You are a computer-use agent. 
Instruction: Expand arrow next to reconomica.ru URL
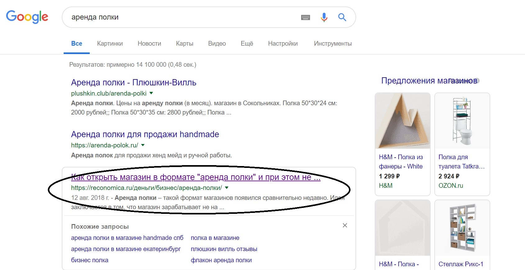(x=227, y=187)
